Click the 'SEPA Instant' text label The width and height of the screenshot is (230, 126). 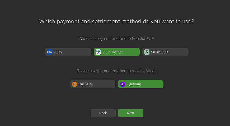pos(112,52)
